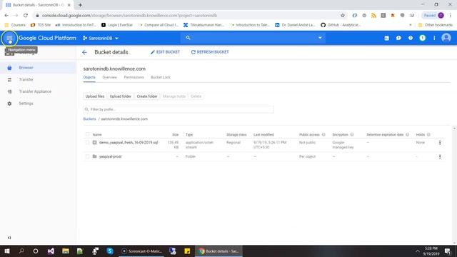
Task: Open the send feedback icon in the header
Action: 398,38
